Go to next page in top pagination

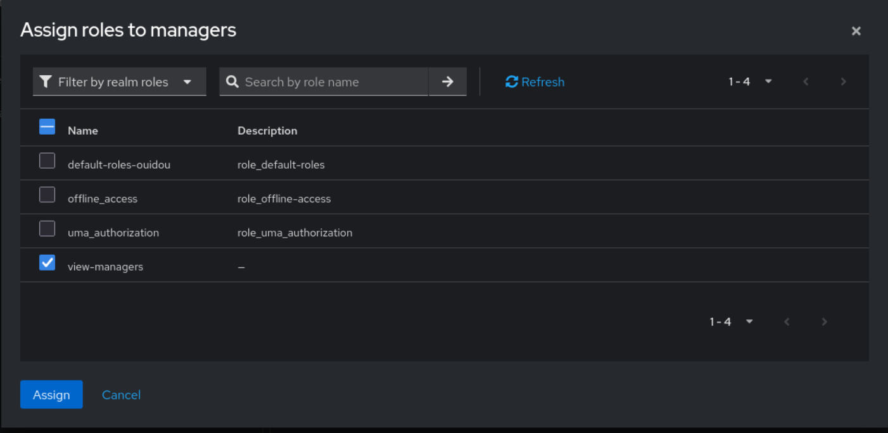tap(843, 82)
